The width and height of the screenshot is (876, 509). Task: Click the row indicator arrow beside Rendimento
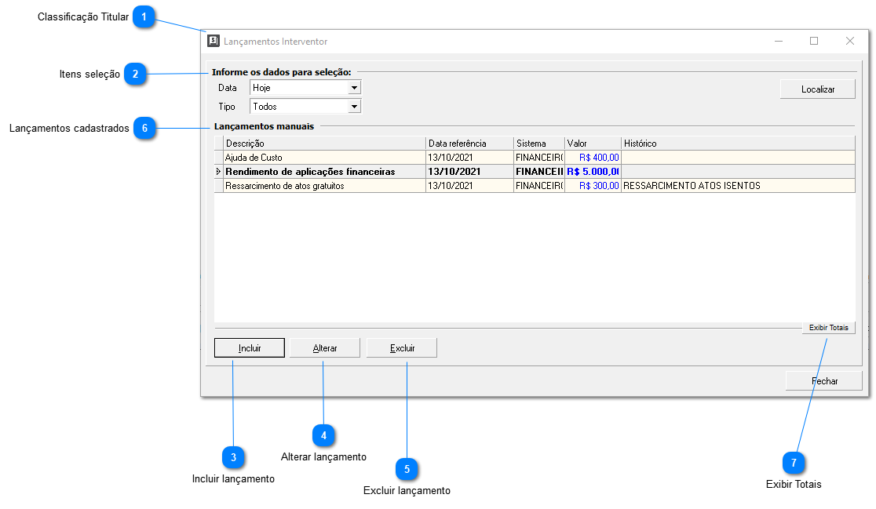(218, 171)
